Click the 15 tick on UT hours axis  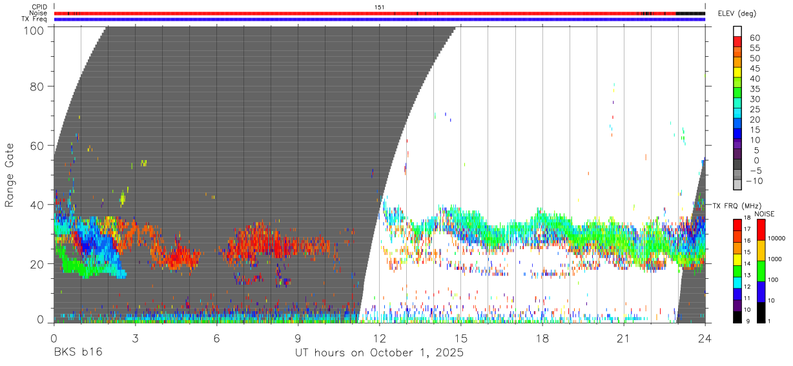460,338
